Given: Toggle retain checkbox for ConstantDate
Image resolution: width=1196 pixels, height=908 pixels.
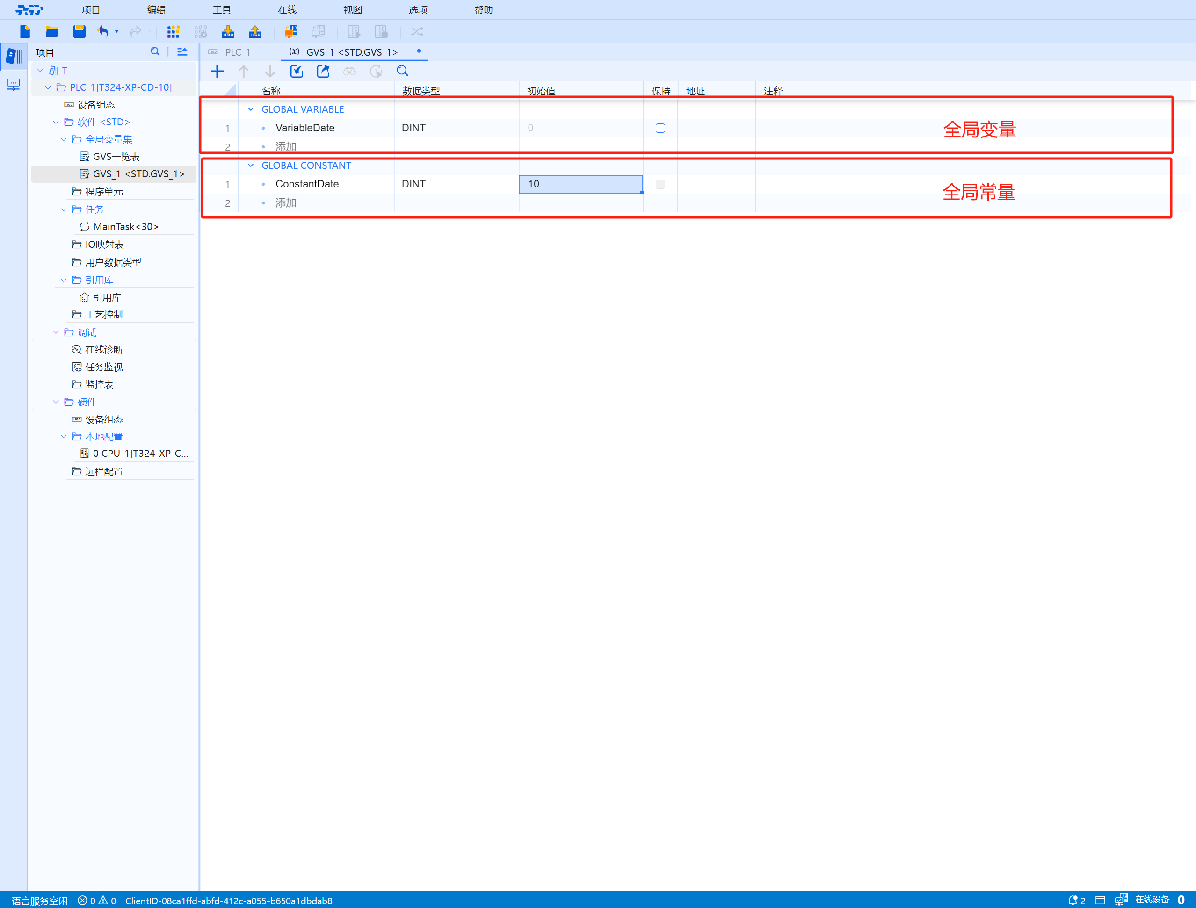Looking at the screenshot, I should pyautogui.click(x=660, y=184).
